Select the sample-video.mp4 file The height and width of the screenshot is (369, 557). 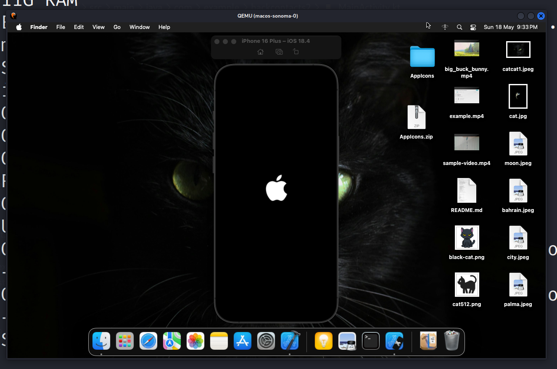[x=467, y=142]
